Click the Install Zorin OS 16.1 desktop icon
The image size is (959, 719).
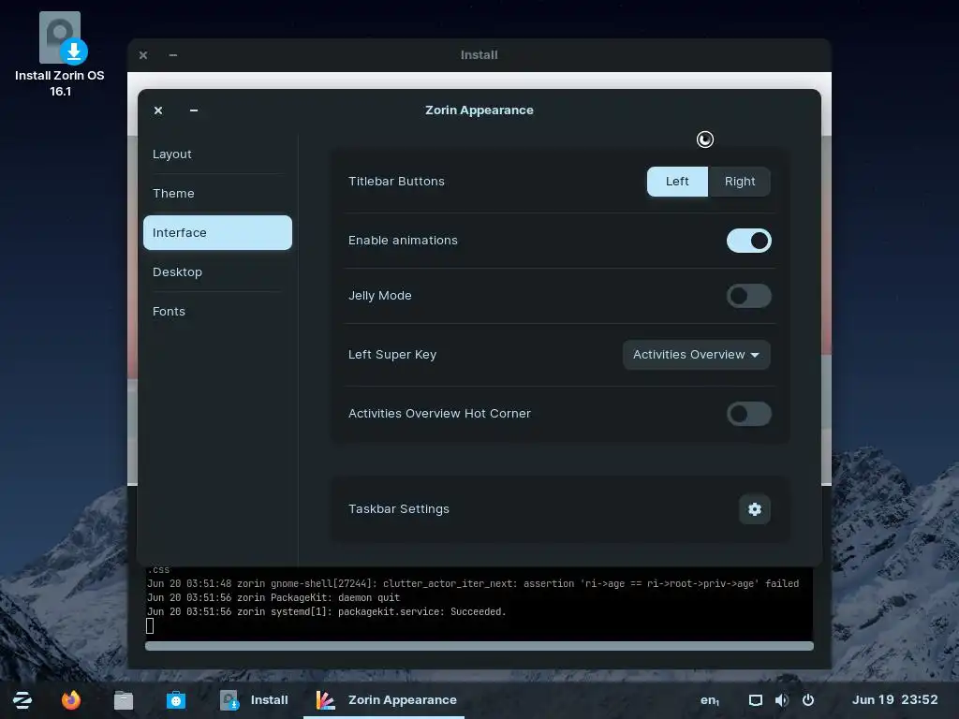coord(60,53)
